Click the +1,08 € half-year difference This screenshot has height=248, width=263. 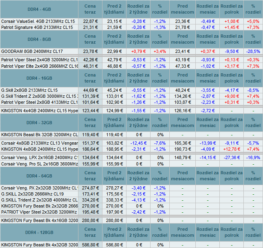pos(232,21)
